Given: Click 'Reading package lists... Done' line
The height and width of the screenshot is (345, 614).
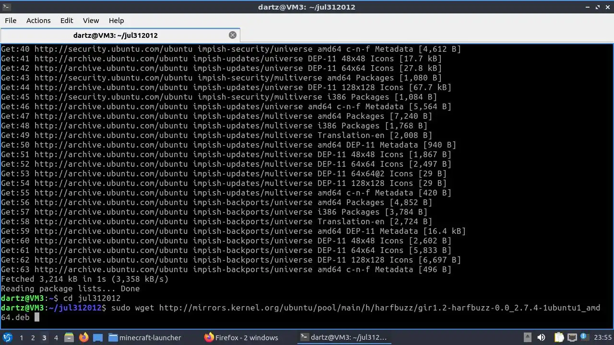Looking at the screenshot, I should pos(71,288).
